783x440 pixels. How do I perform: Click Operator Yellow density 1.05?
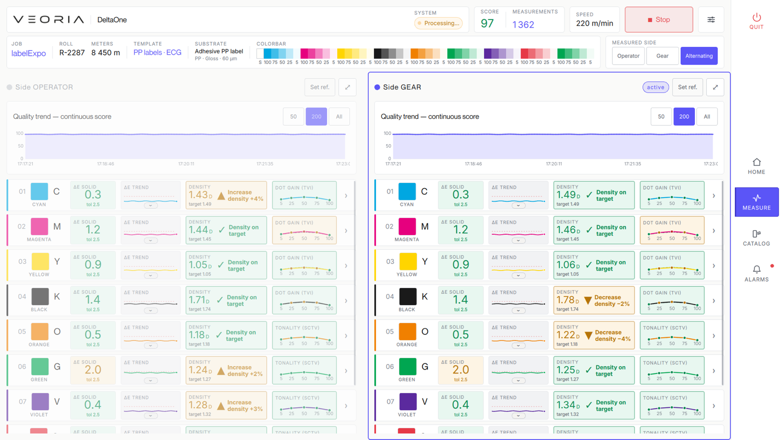201,265
